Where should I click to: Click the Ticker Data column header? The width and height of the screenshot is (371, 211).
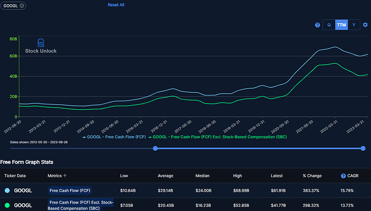(15, 176)
